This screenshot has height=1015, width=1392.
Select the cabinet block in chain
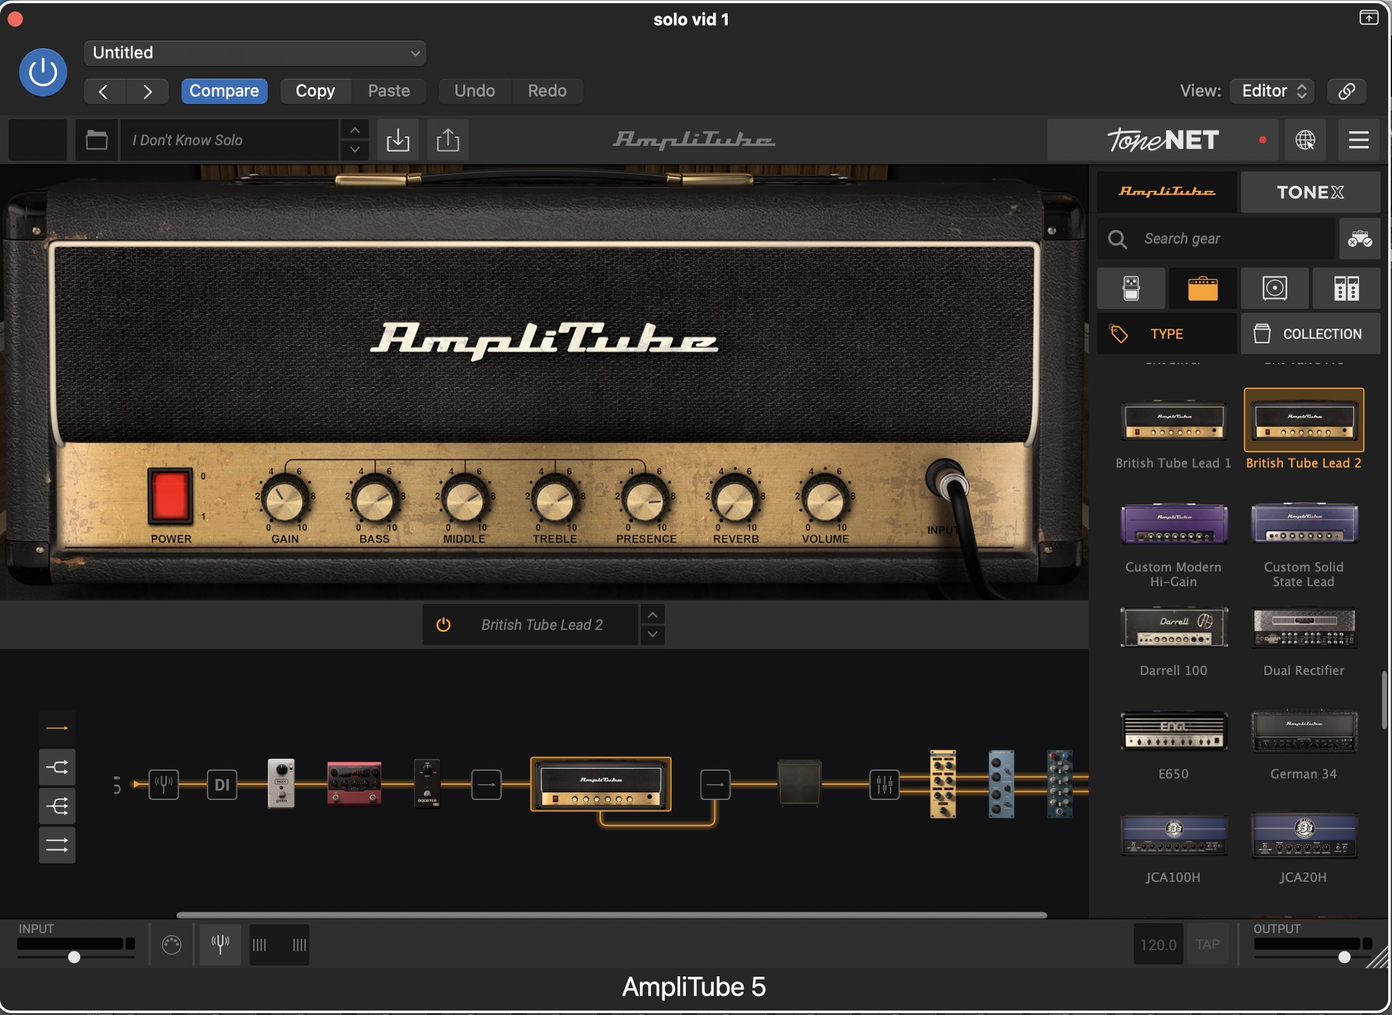pyautogui.click(x=799, y=784)
